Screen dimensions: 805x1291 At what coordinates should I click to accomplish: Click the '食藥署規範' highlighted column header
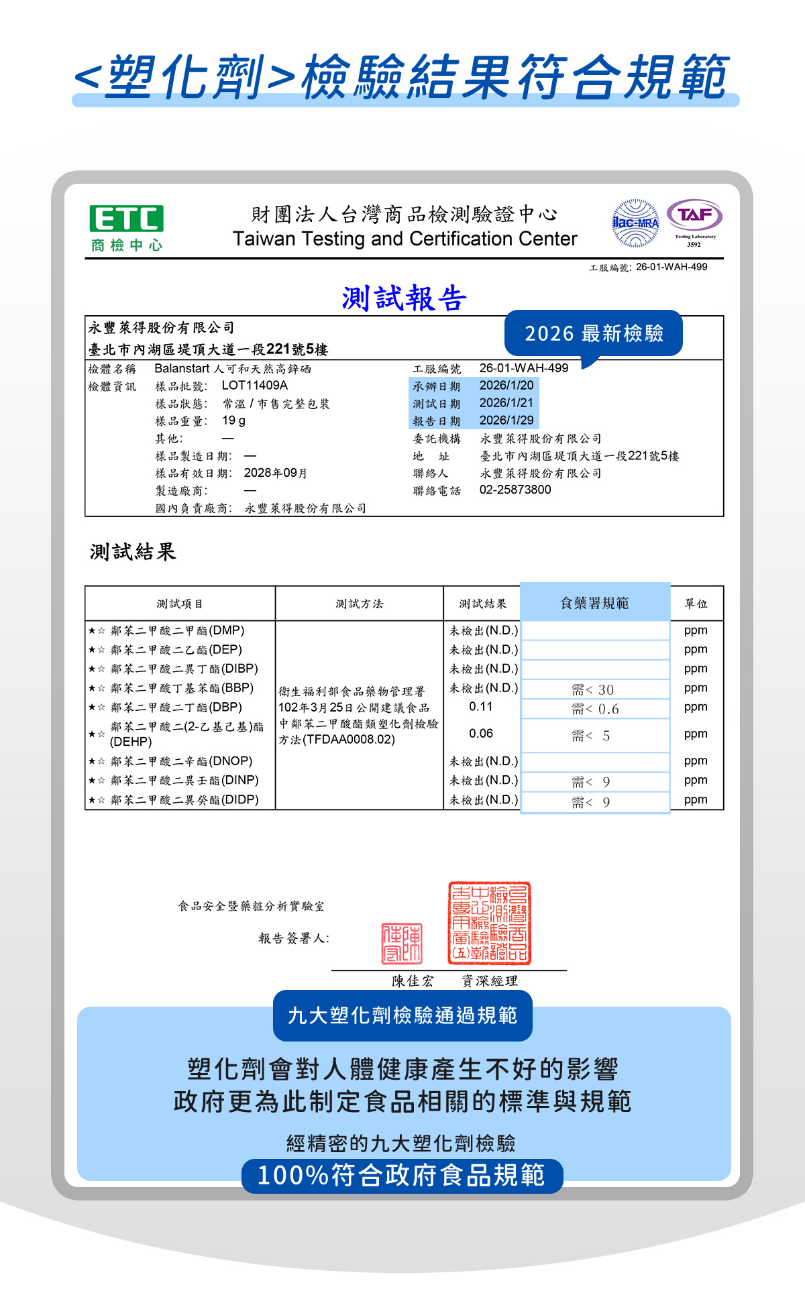click(595, 603)
